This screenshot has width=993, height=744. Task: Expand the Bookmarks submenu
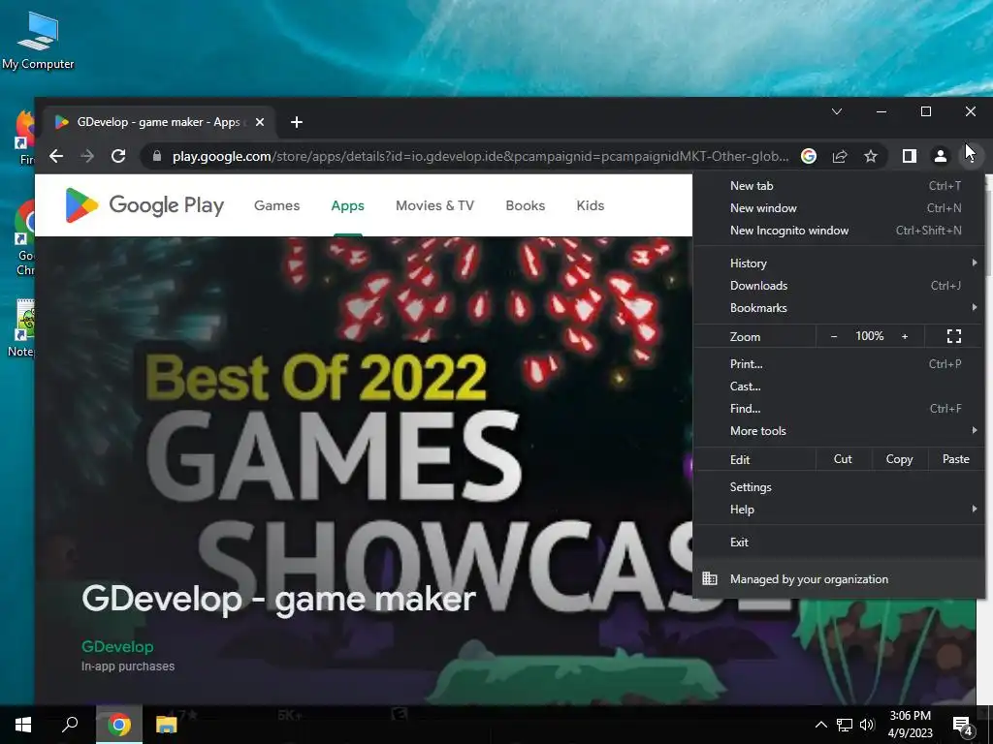[x=839, y=308]
